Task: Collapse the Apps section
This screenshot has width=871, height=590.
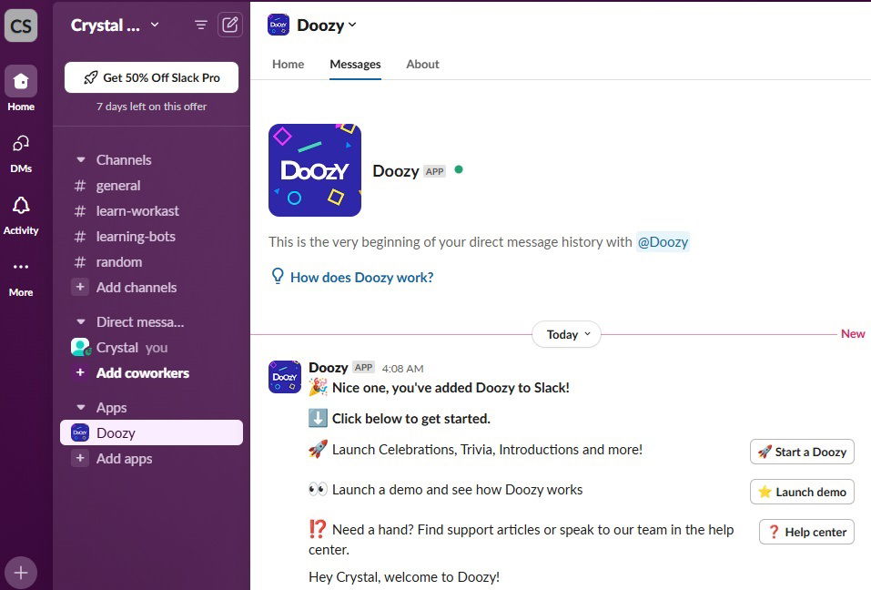Action: click(81, 407)
